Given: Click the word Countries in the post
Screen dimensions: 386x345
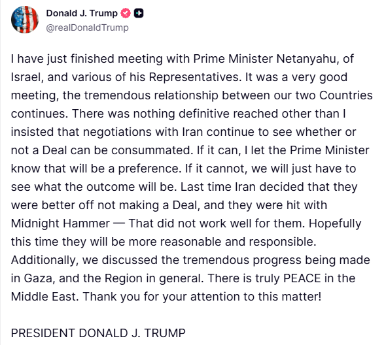Looking at the screenshot, I should pos(346,95).
